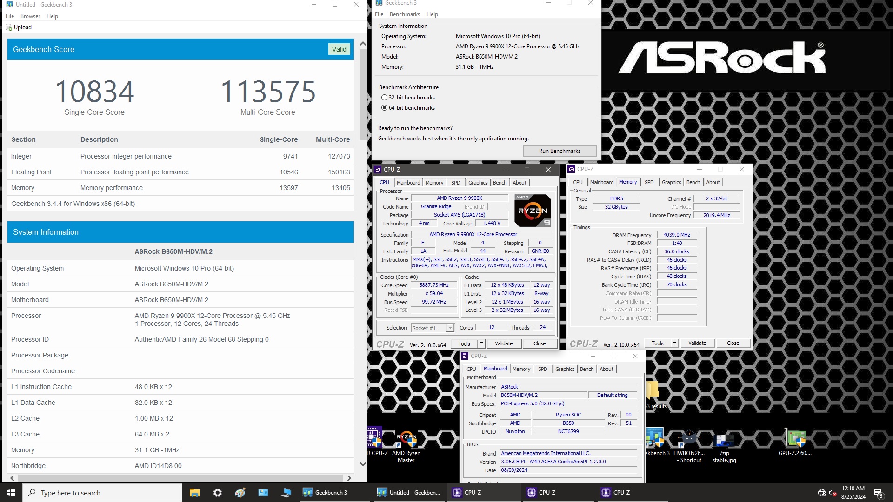Click the taskbar search box
This screenshot has width=893, height=502.
tap(102, 493)
